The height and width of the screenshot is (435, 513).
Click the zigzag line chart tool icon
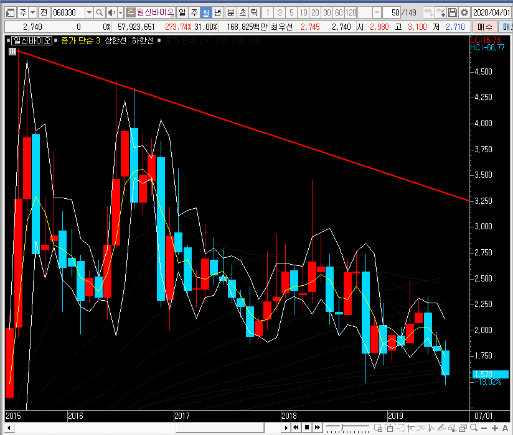[431, 428]
